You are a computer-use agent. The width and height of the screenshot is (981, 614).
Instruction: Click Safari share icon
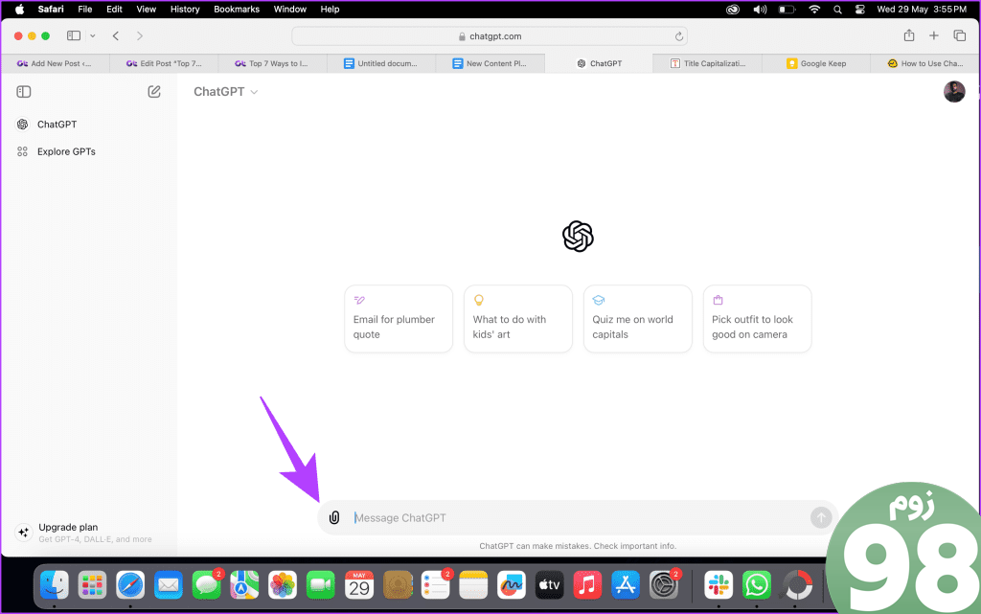(908, 35)
